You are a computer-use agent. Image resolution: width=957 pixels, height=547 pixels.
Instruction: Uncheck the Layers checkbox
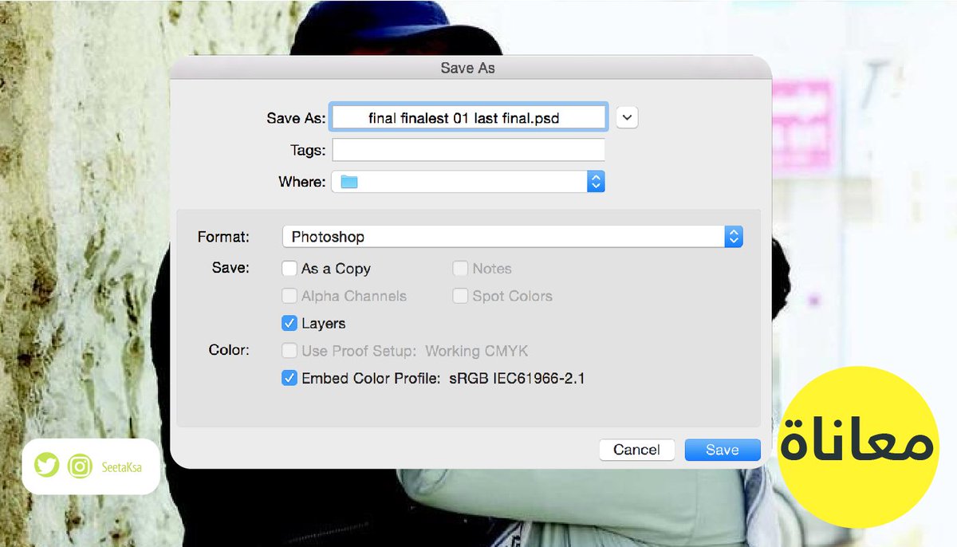(x=289, y=324)
